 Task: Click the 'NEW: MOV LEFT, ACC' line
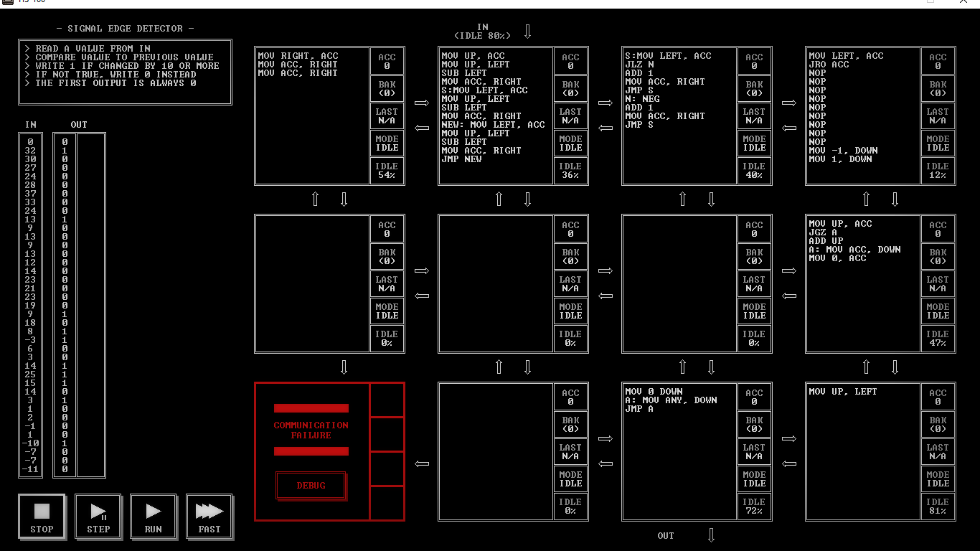493,125
